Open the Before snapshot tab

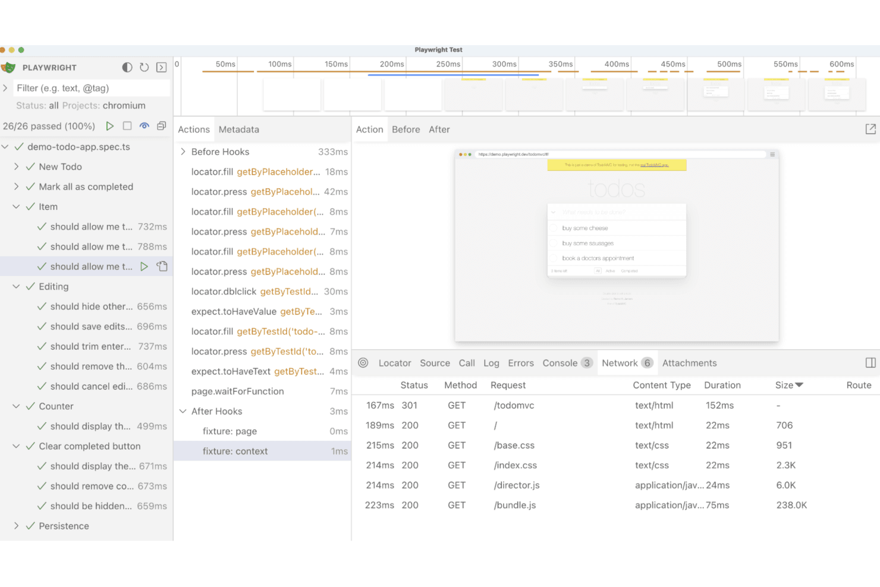coord(406,129)
